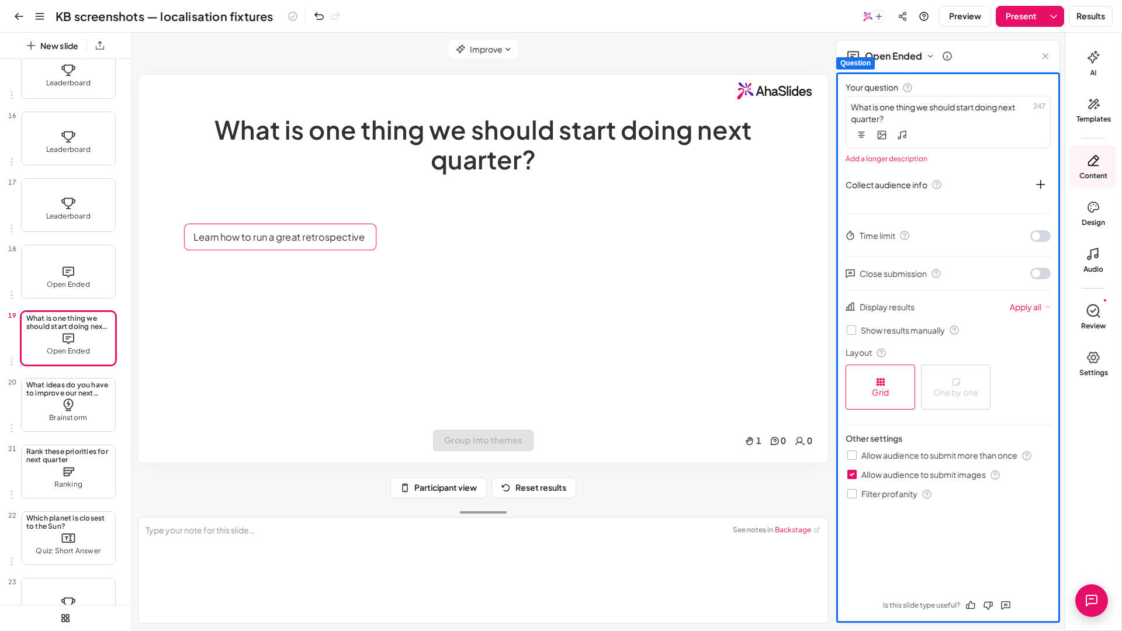Open the Backstage notes link
Image resolution: width=1122 pixels, height=631 pixels.
797,530
